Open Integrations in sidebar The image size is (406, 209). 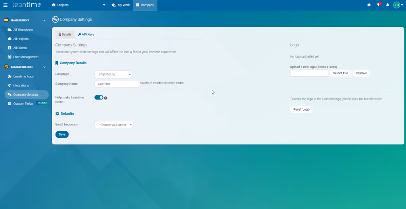[x=21, y=86]
